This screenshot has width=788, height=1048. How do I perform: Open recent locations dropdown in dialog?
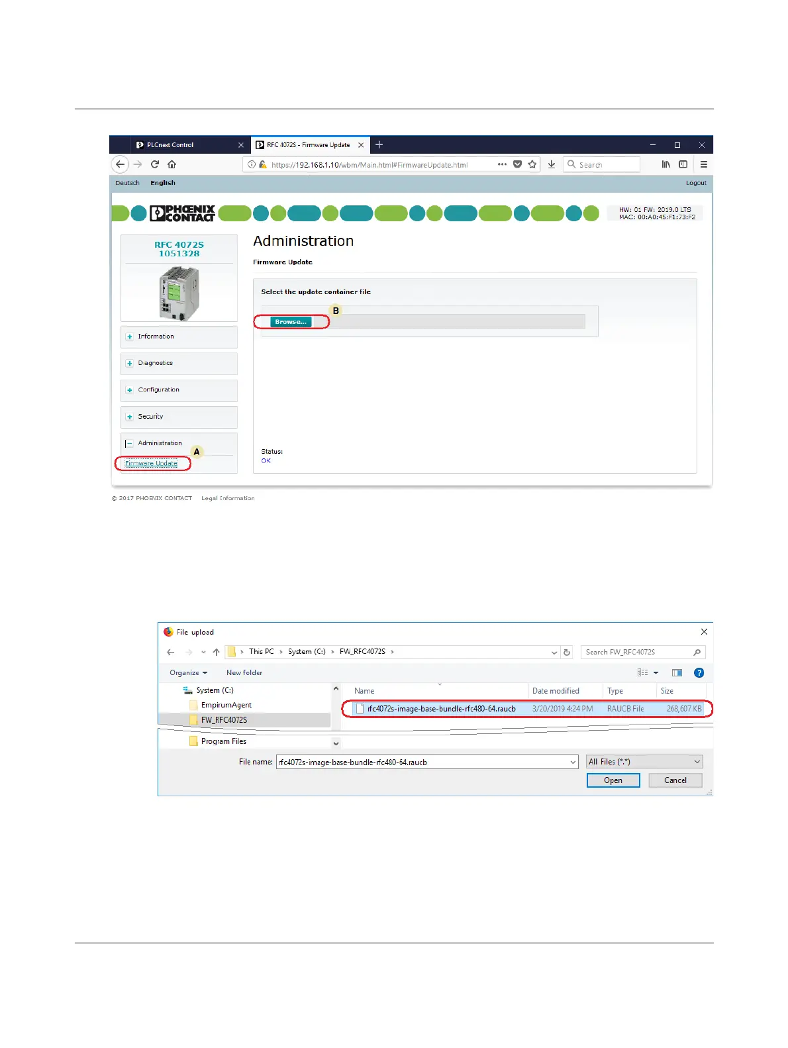[x=203, y=652]
